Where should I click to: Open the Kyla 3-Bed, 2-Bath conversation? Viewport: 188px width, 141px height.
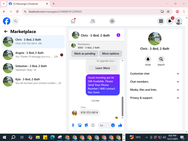coord(33,81)
